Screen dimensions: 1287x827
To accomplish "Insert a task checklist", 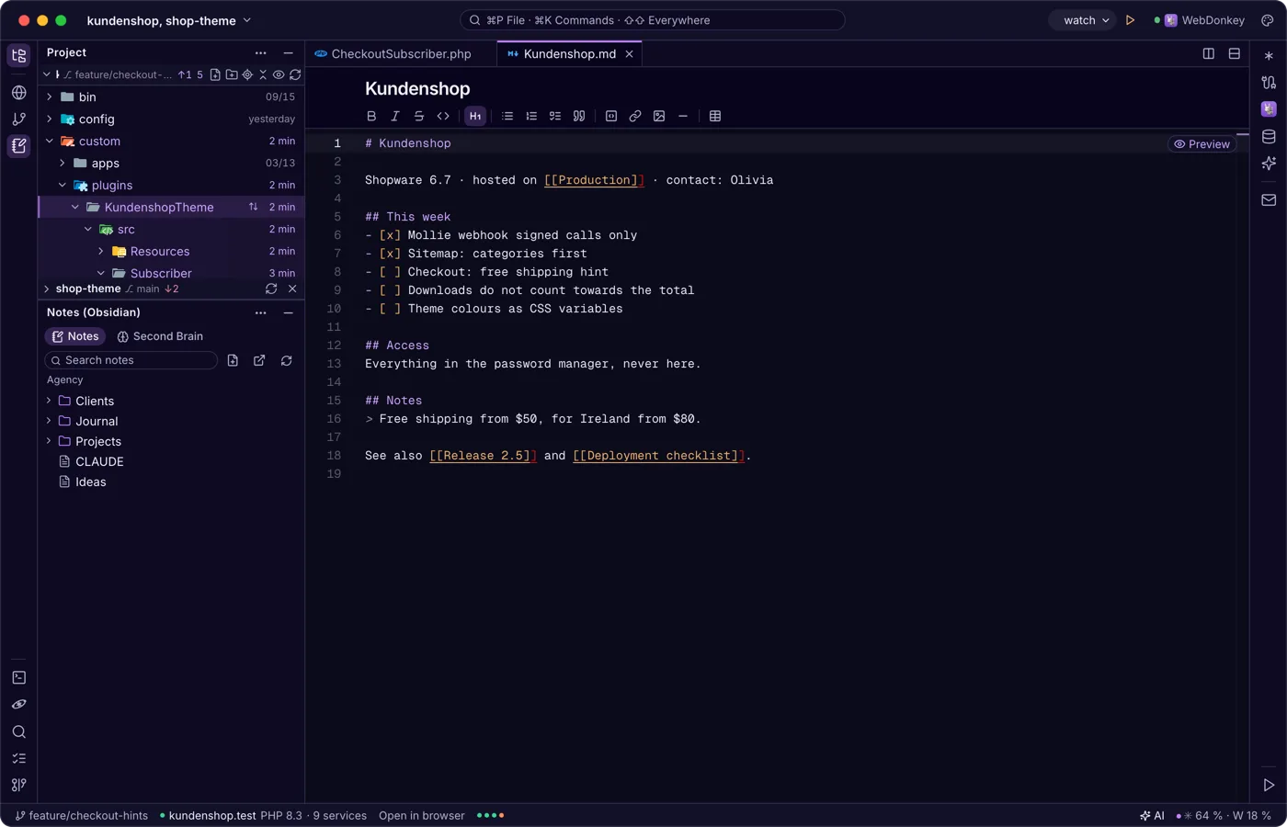I will (555, 116).
